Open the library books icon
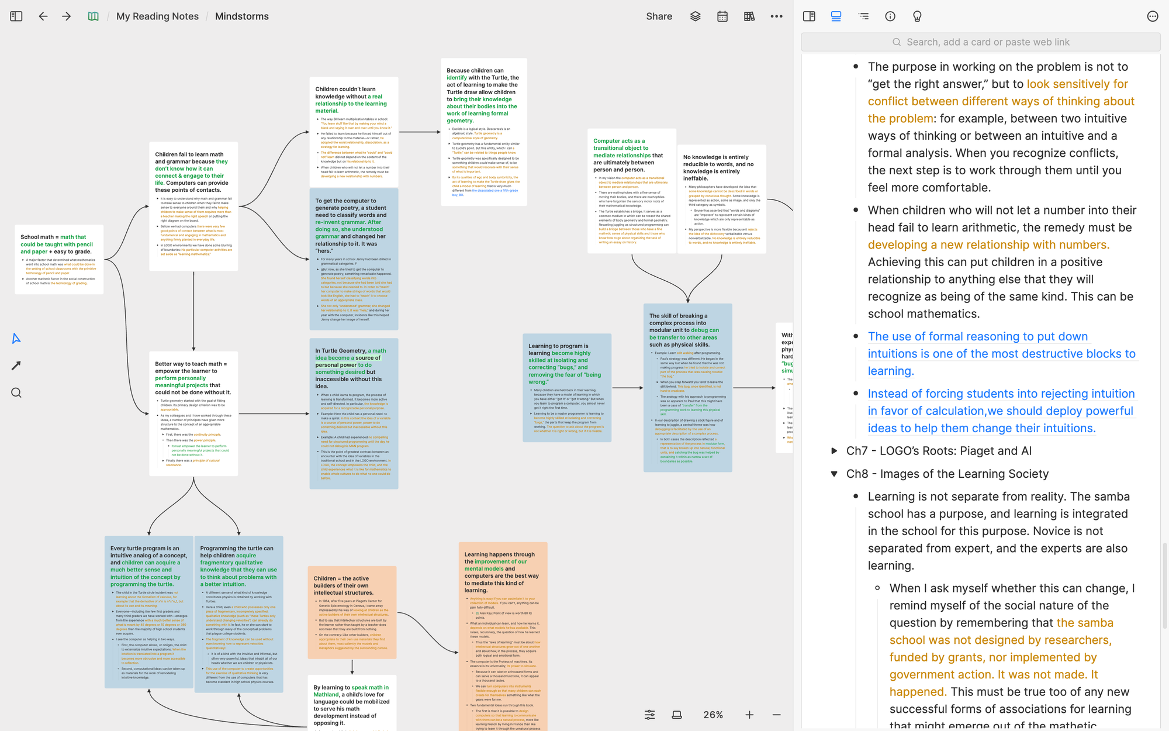1169x731 pixels. click(749, 16)
